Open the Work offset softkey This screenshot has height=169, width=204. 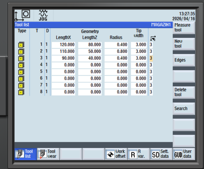(116, 154)
